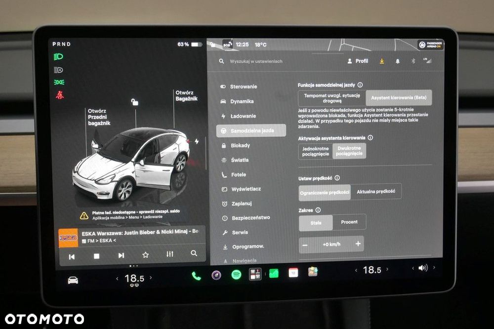The image size is (494, 329).
Task: Open the app launcher grid icon
Action: click(x=255, y=274)
